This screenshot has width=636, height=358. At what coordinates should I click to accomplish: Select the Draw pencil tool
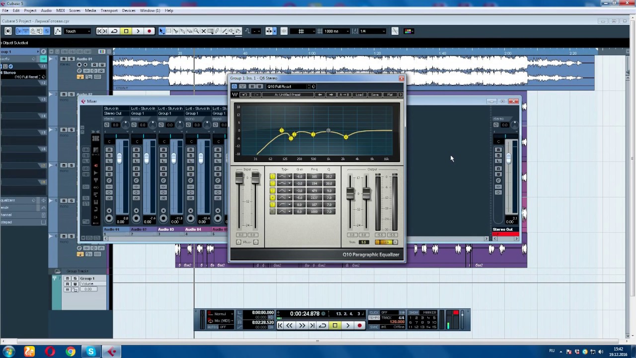tap(217, 31)
